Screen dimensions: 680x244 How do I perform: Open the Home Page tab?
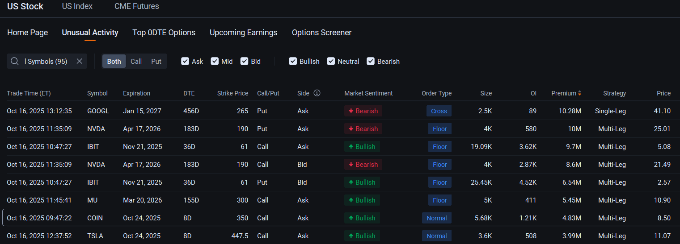[28, 33]
